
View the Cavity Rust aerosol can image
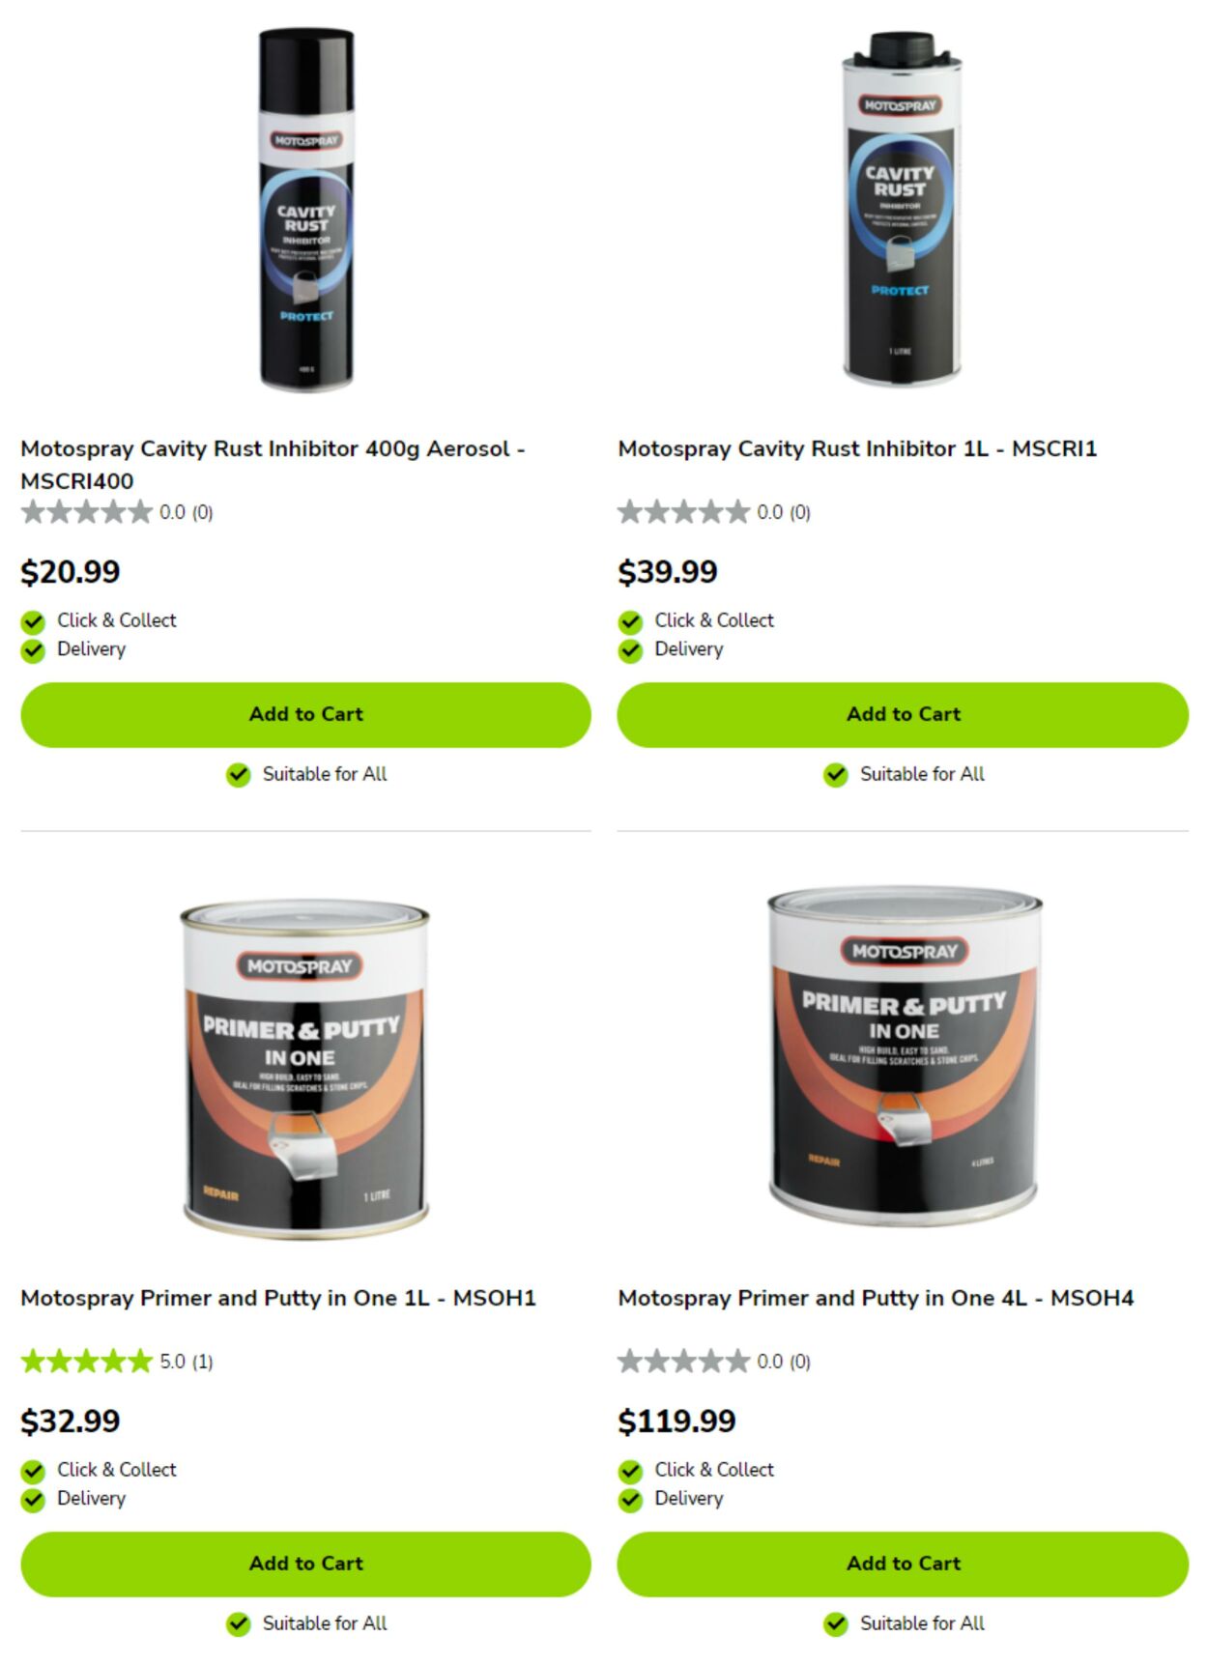305,210
